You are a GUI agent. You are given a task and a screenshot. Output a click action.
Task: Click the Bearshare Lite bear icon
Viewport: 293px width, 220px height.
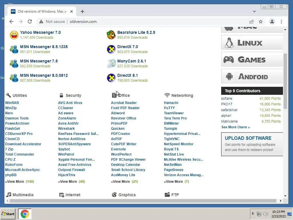click(x=111, y=35)
